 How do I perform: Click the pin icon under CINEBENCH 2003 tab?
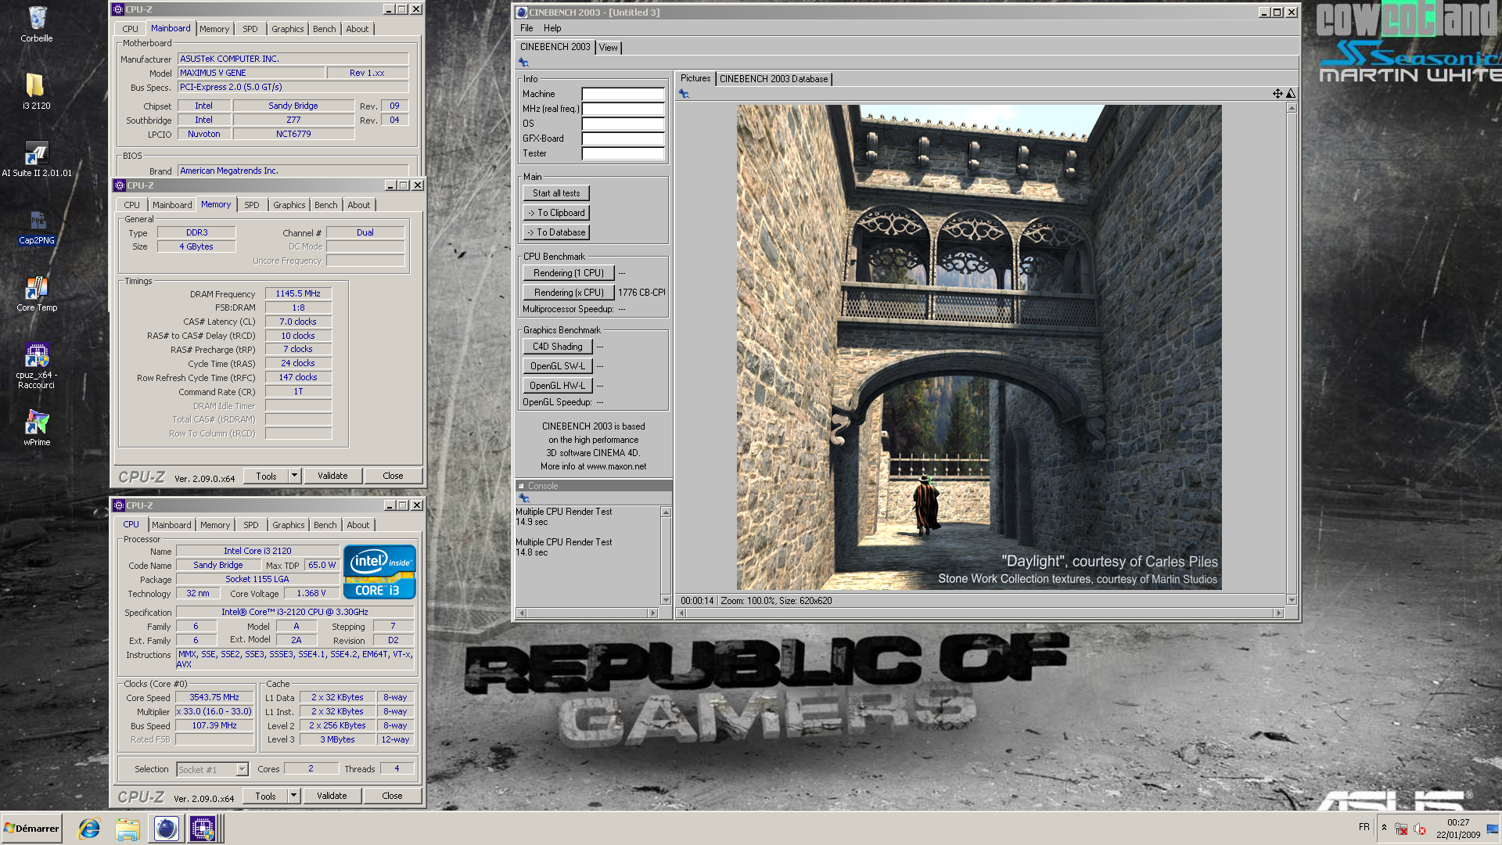click(523, 63)
